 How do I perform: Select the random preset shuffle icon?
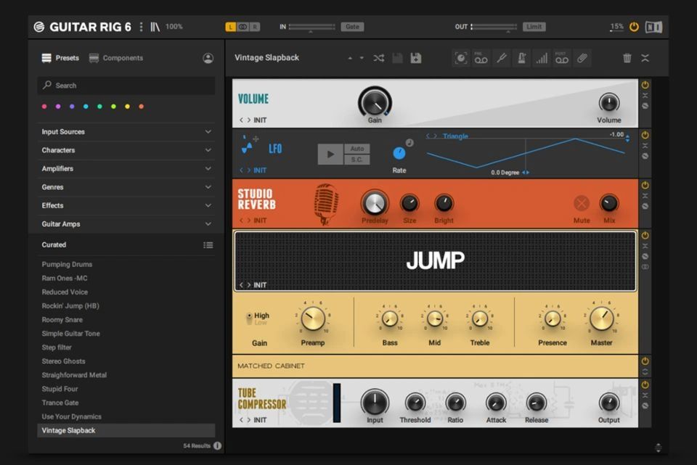click(x=378, y=58)
